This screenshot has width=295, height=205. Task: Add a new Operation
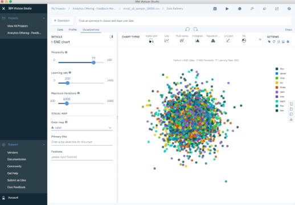click(62, 20)
